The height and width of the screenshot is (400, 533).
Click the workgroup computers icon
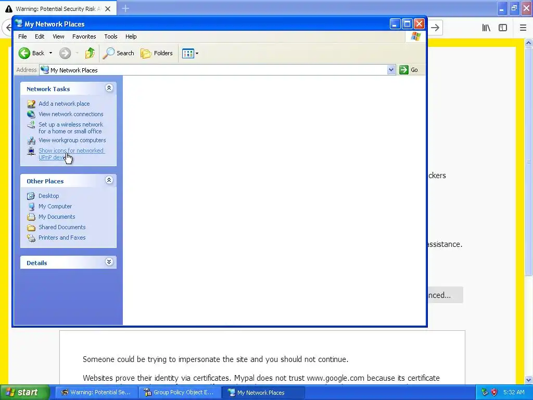[x=31, y=141]
